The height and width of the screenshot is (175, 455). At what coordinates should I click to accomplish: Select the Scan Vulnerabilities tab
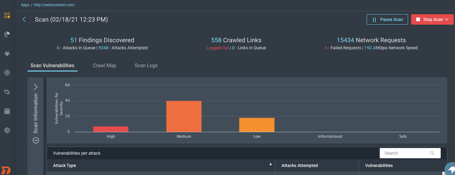(52, 65)
